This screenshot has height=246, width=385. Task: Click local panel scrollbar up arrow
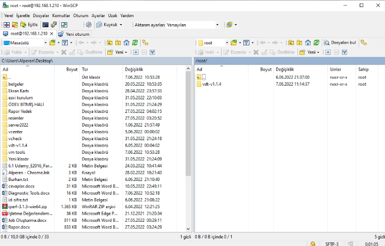188,69
